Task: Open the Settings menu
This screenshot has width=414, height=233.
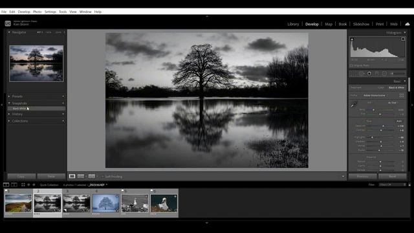Action: [50, 12]
